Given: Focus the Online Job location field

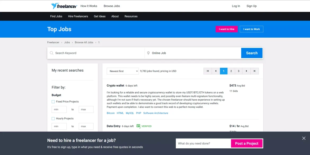Looking at the screenshot, I should [x=193, y=53].
